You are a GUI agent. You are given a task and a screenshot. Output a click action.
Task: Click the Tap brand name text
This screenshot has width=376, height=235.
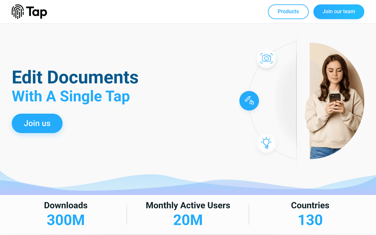pyautogui.click(x=37, y=12)
